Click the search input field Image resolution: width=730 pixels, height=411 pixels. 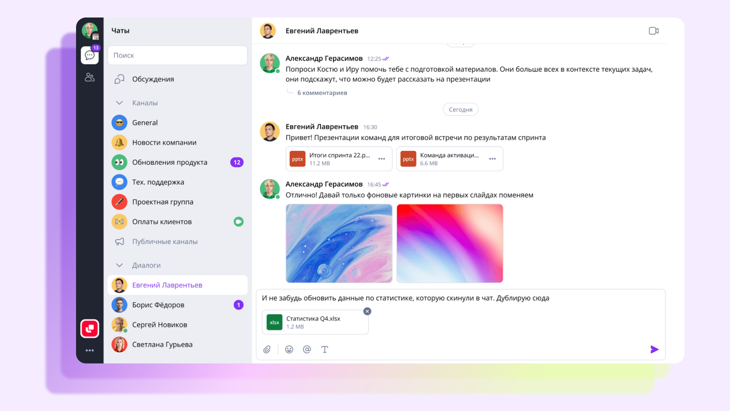point(177,55)
